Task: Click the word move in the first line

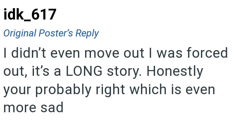Action: (109, 54)
